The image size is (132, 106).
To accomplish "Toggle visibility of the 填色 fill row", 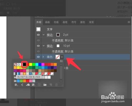I will [x=38, y=57].
